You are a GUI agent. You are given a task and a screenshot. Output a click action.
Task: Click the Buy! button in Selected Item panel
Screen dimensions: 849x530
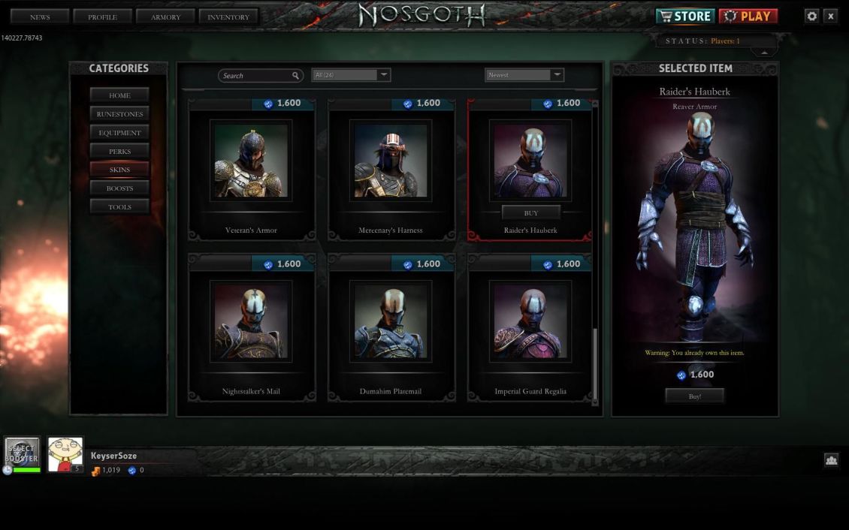click(695, 396)
